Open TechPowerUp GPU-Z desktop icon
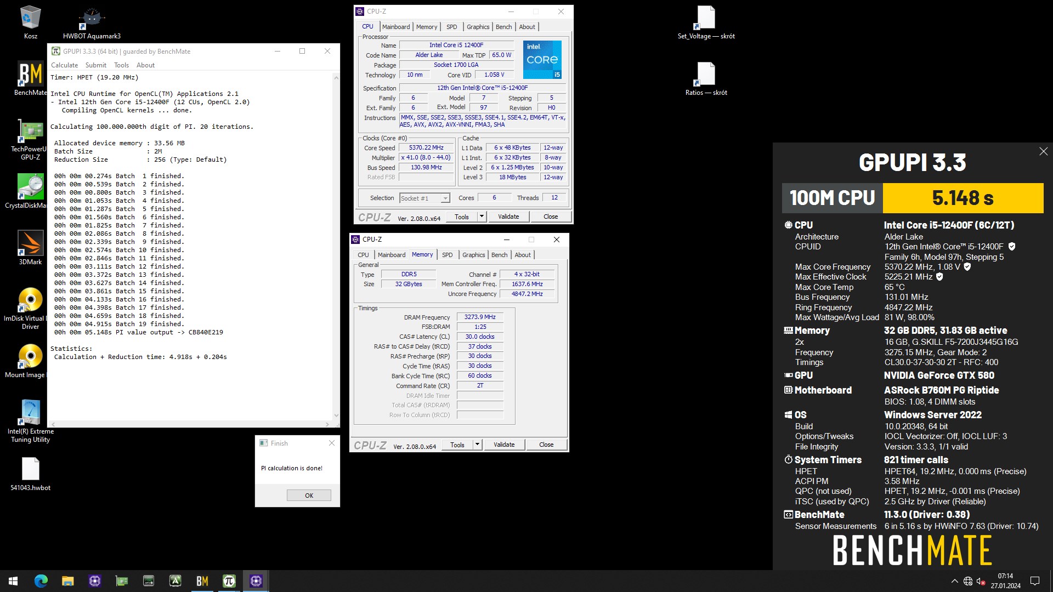1053x592 pixels. click(30, 139)
